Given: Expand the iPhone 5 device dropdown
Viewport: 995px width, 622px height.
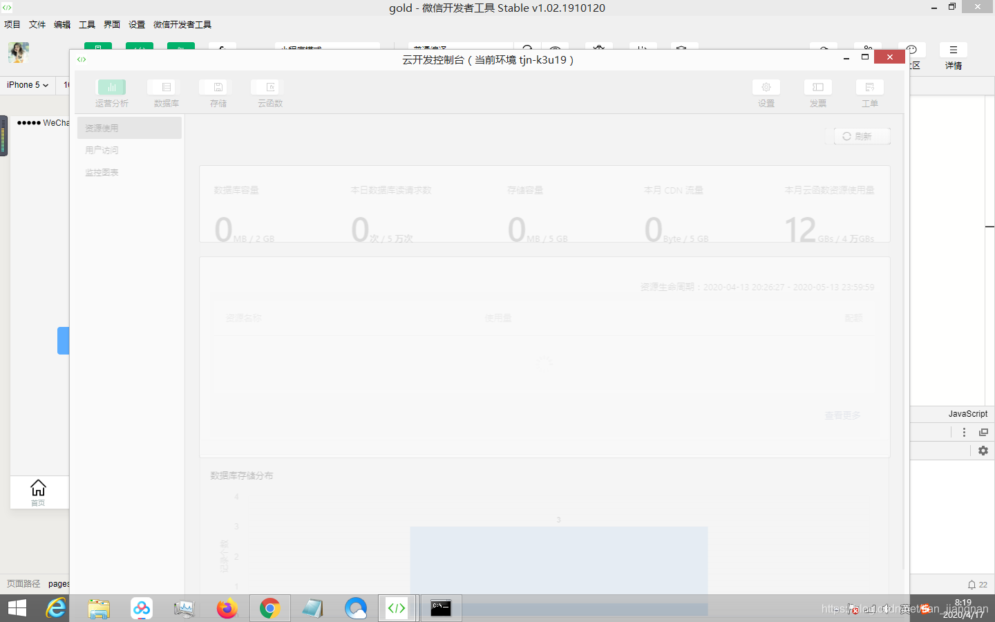Looking at the screenshot, I should (x=28, y=85).
